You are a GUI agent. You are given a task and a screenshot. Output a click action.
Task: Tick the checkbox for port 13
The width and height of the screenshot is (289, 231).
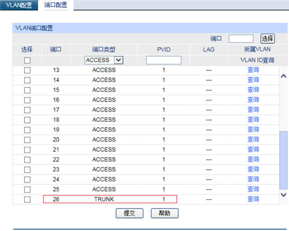click(x=27, y=70)
